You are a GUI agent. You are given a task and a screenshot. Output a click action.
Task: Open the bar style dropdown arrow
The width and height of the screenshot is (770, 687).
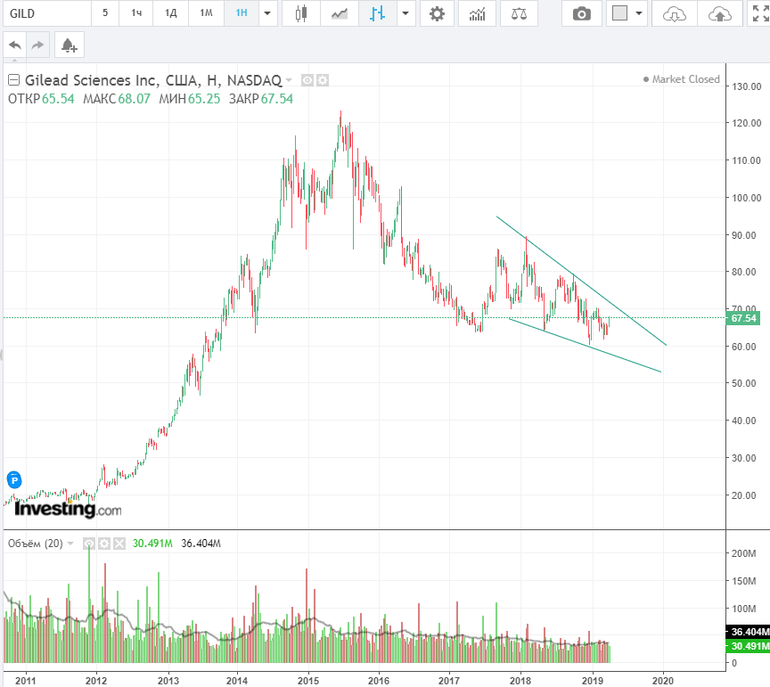tap(406, 13)
